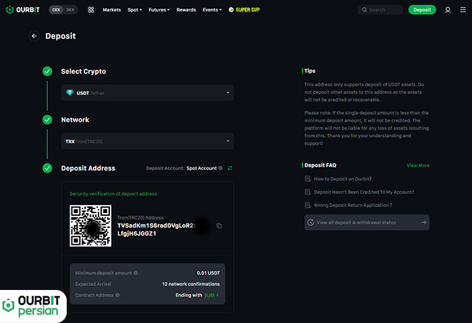Image resolution: width=472 pixels, height=323 pixels.
Task: Go back using the arrow icon
Action: coord(34,36)
